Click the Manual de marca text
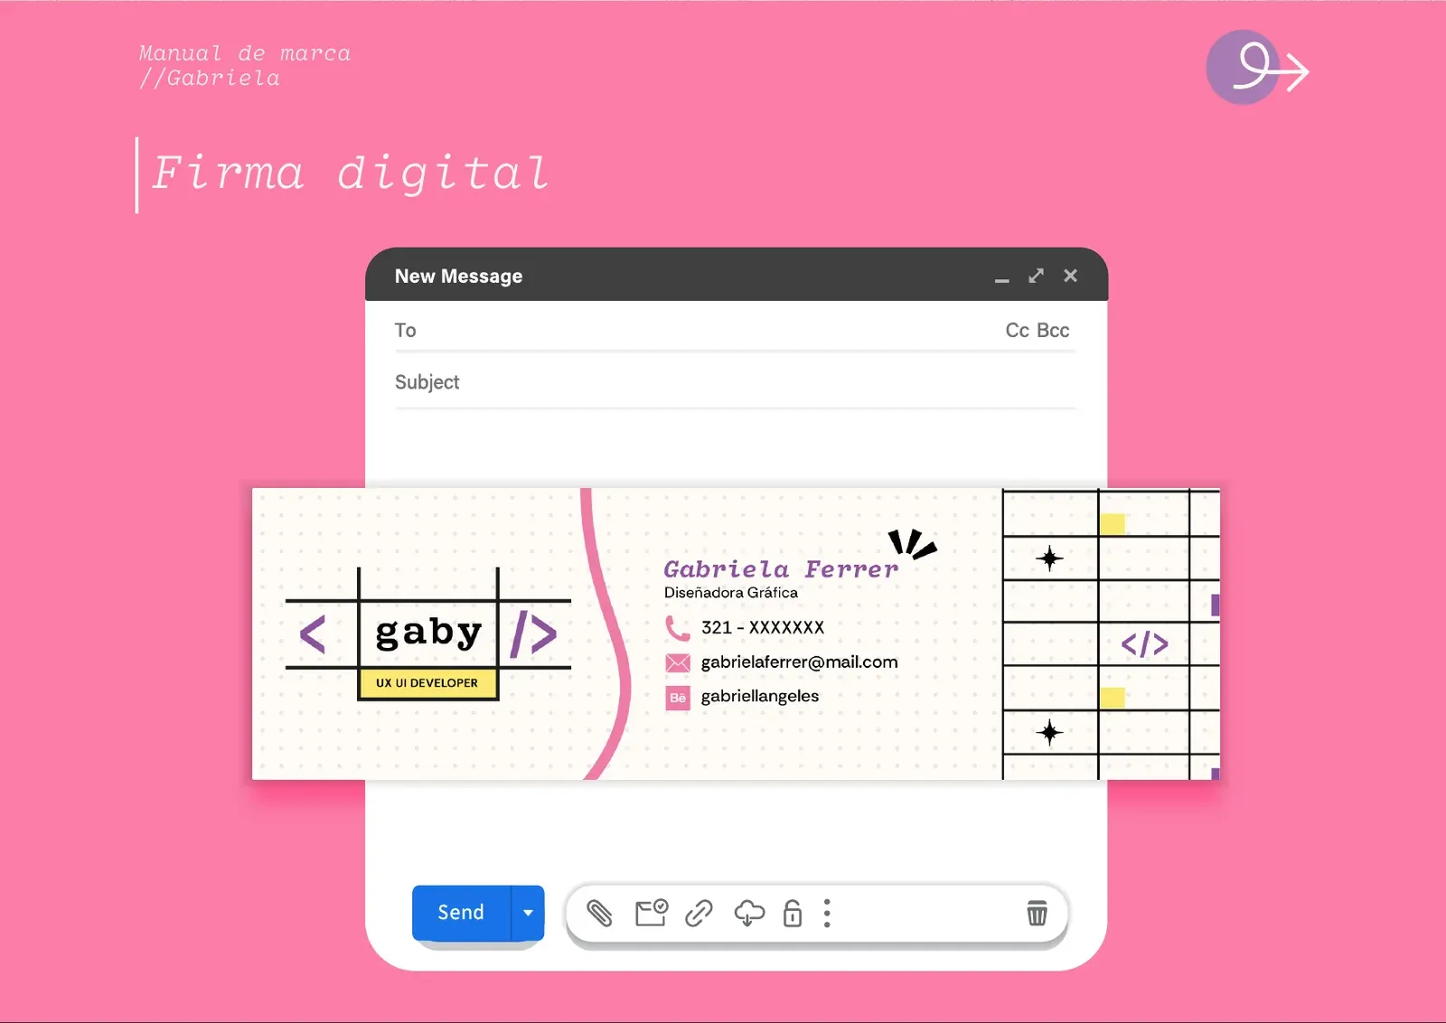 point(244,53)
